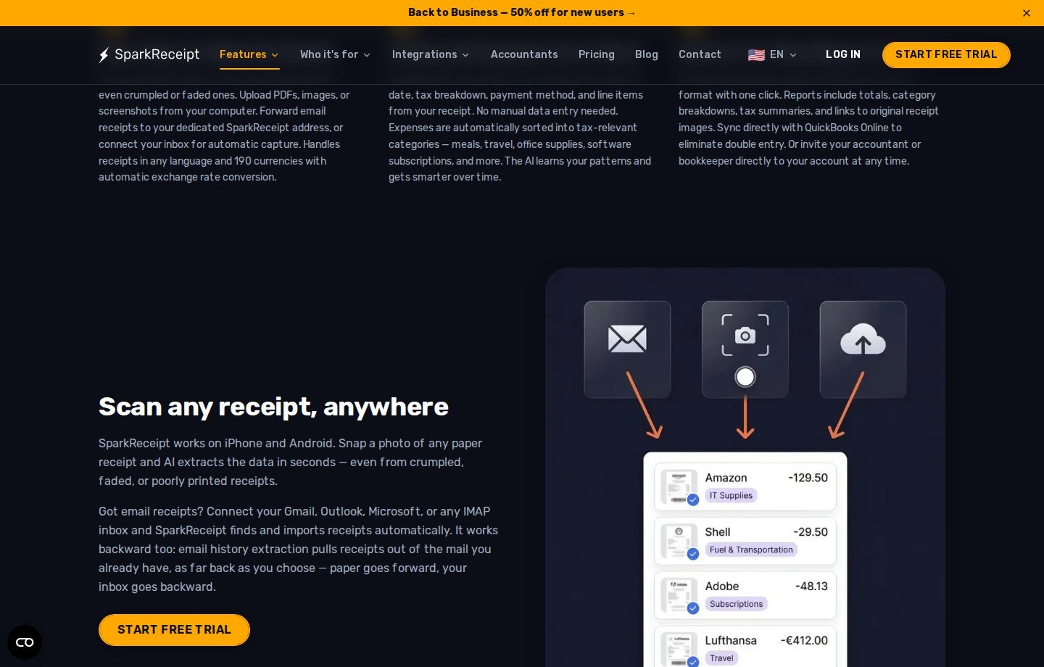
Task: Expand the Who it's for chevron
Action: (367, 55)
